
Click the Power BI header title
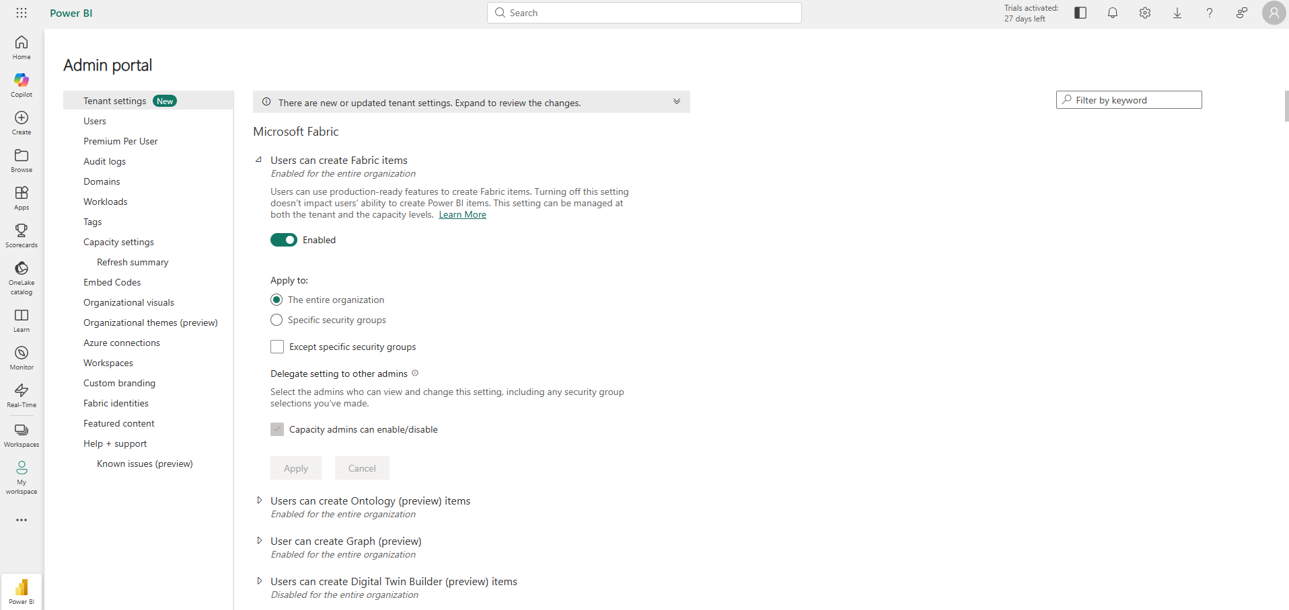(x=71, y=13)
